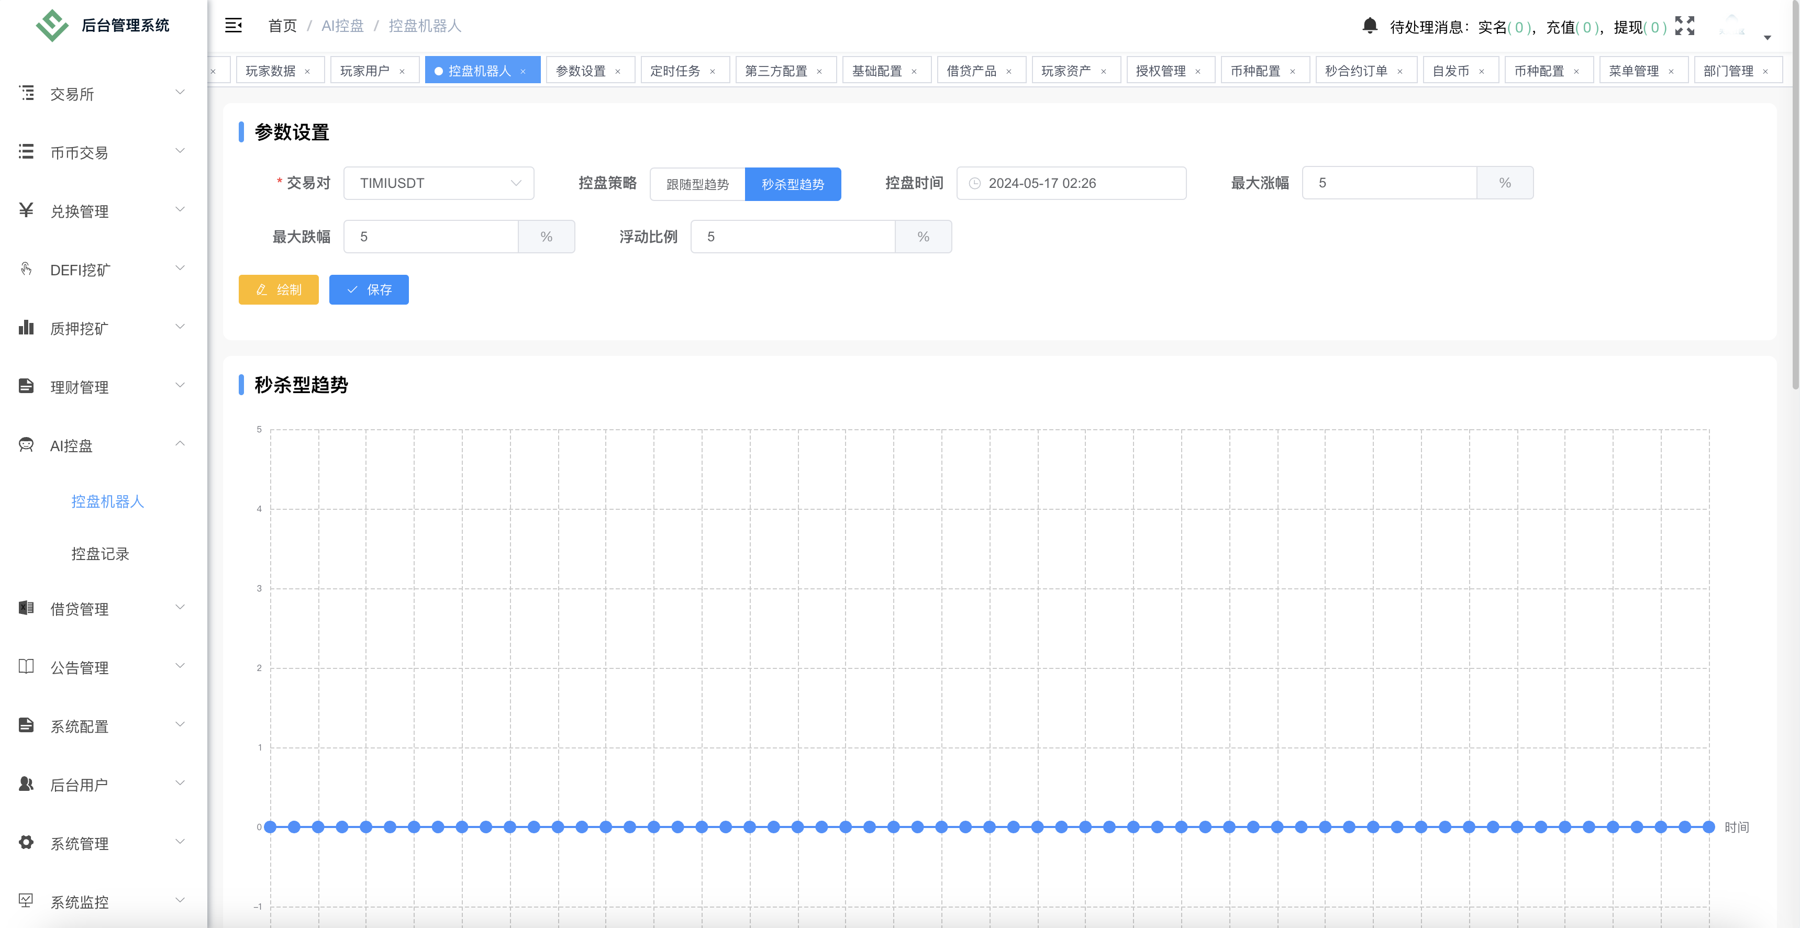Click inside the 最大涨幅 input field
The width and height of the screenshot is (1800, 928).
pyautogui.click(x=1389, y=182)
